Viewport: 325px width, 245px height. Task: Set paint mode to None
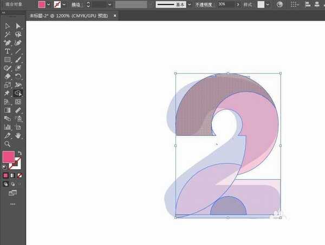20,176
